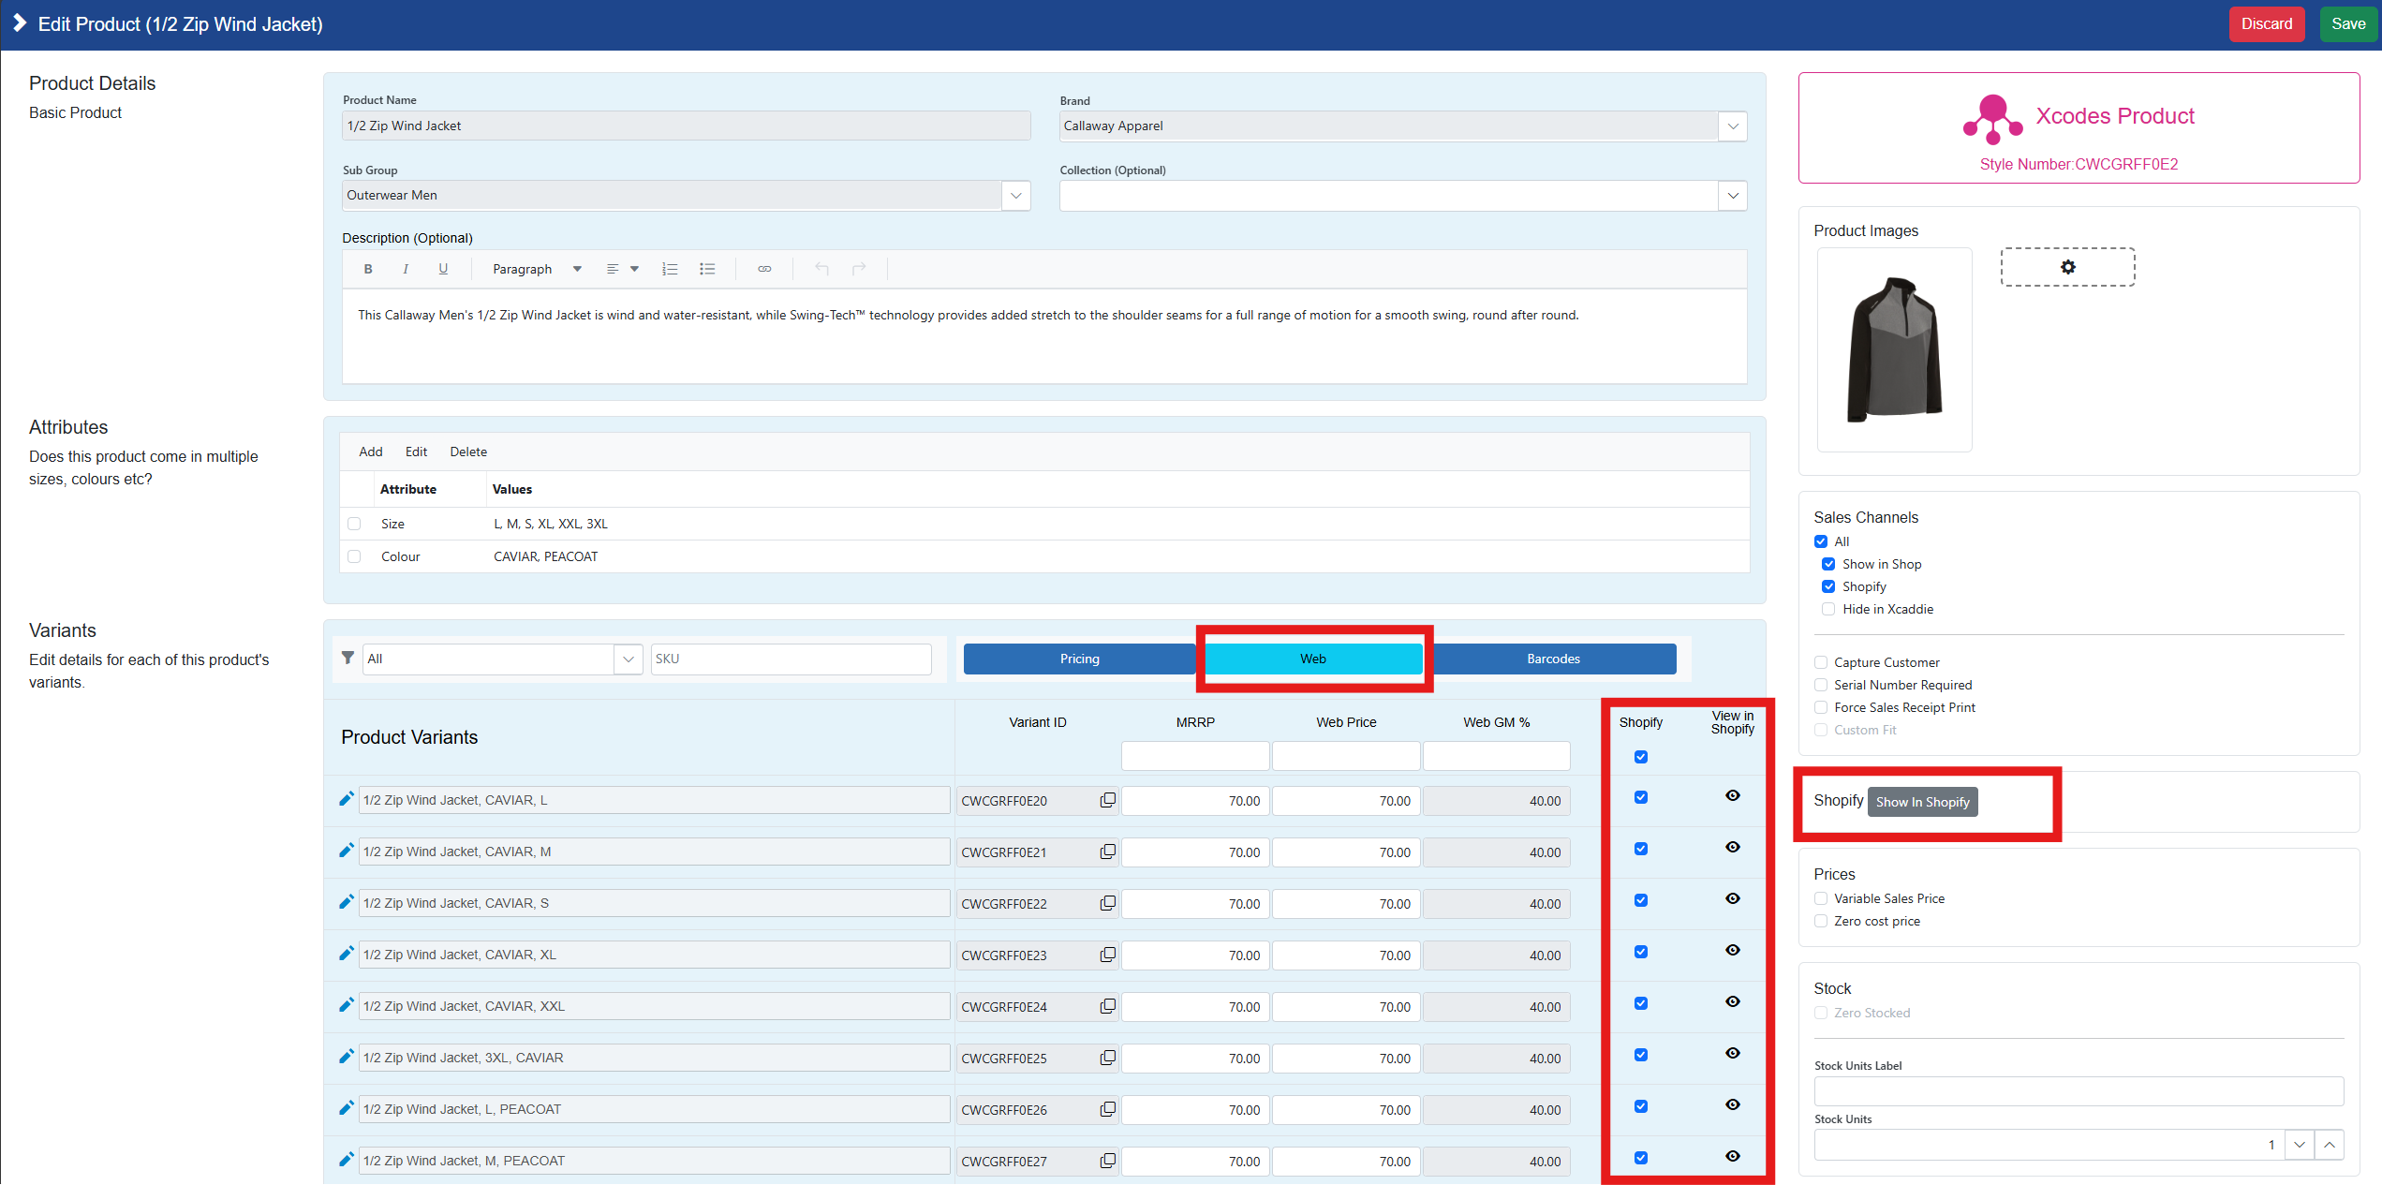The image size is (2382, 1185).
Task: Click the Show In Shopify button
Action: tap(1922, 802)
